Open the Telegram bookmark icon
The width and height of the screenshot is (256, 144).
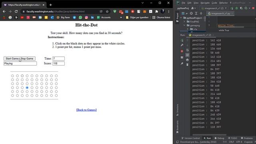[74, 18]
